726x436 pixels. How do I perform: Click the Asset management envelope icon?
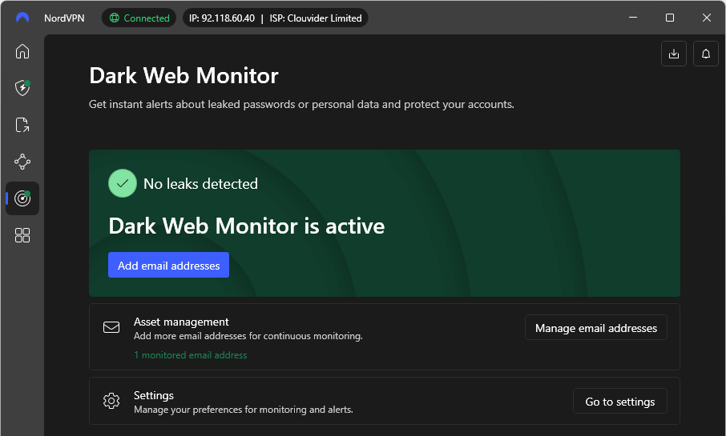(x=111, y=327)
